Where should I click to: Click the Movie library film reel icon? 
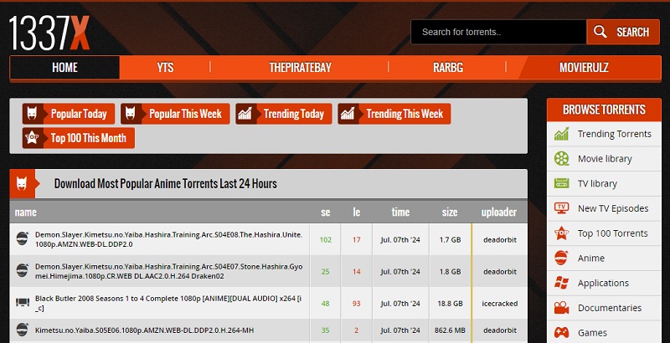(x=561, y=158)
